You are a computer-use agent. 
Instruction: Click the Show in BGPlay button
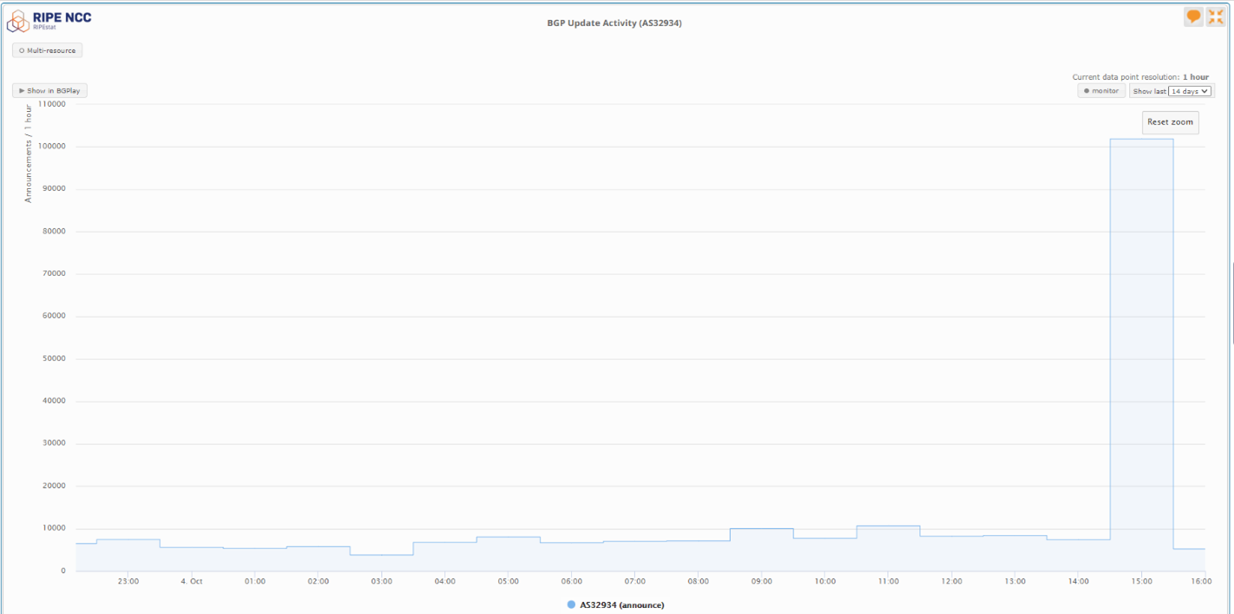coord(49,91)
